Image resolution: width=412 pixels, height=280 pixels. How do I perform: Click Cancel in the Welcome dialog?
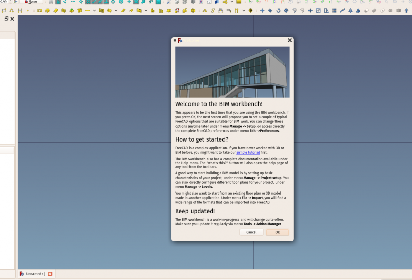[251, 232]
